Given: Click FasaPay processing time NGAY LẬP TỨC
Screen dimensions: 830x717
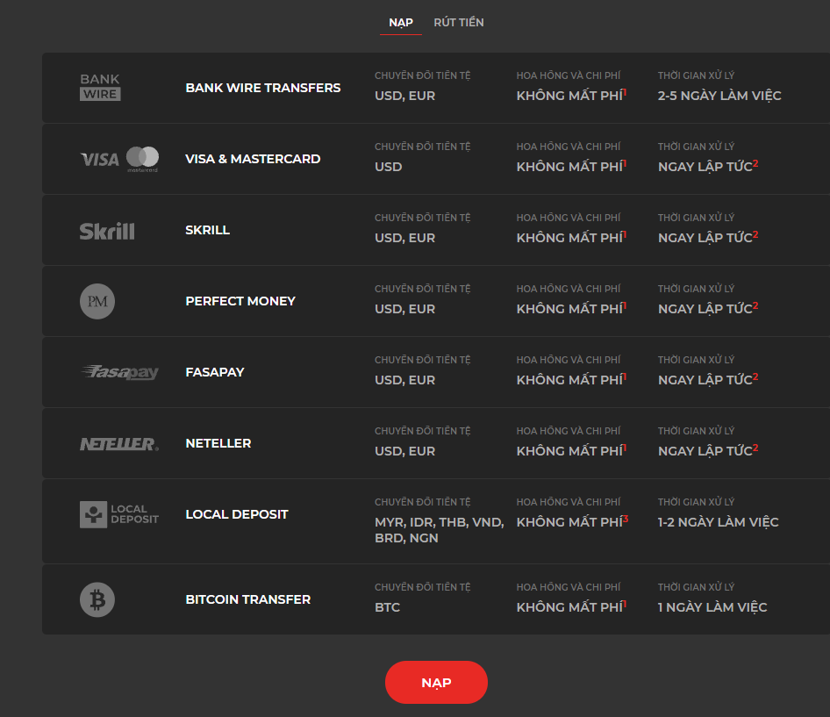Looking at the screenshot, I should (x=708, y=380).
